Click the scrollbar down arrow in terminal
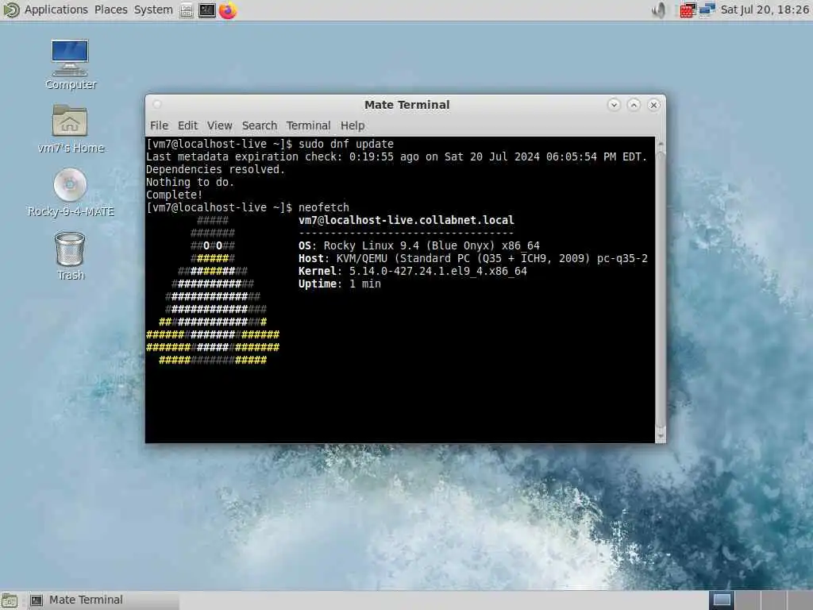The image size is (813, 610). click(x=661, y=436)
